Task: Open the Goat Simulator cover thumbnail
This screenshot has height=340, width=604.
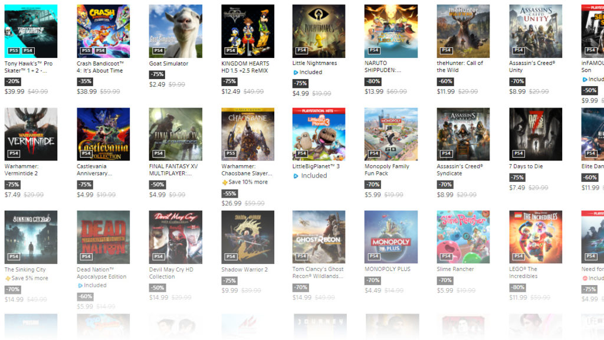Action: coord(176,31)
